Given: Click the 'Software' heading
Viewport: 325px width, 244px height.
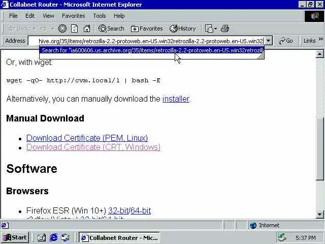Looking at the screenshot, I should coord(31,169).
